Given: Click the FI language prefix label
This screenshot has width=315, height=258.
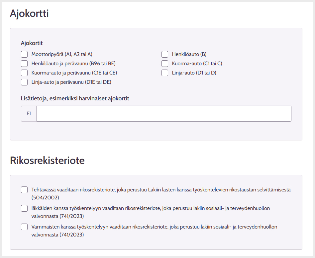Looking at the screenshot, I should pos(29,114).
